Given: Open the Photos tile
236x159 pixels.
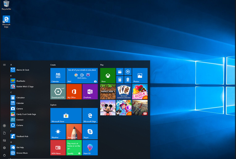Looking at the screenshot, I should pyautogui.click(x=140, y=76).
